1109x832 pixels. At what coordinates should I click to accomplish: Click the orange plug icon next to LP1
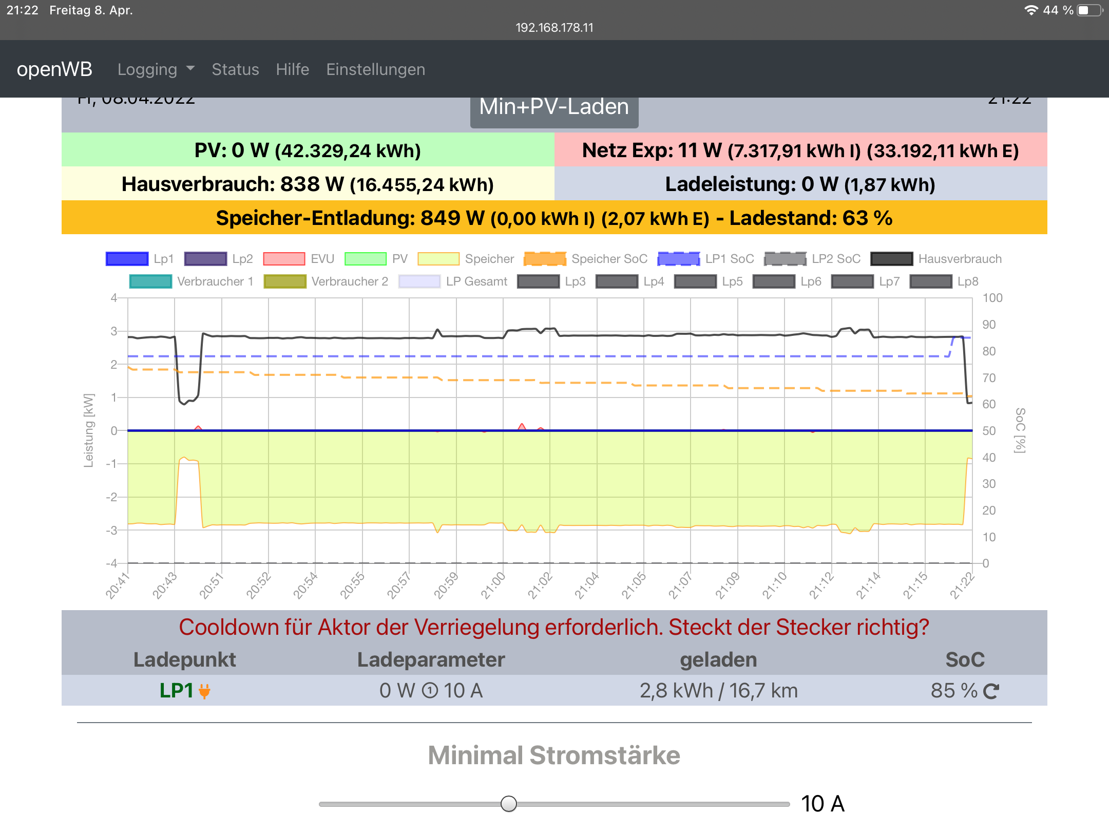coord(204,691)
